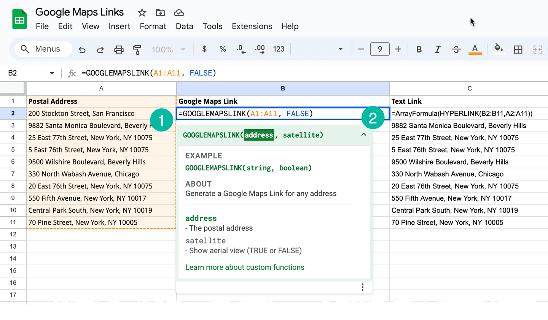This screenshot has height=320, width=548.
Task: Open the borders tool
Action: click(x=518, y=49)
